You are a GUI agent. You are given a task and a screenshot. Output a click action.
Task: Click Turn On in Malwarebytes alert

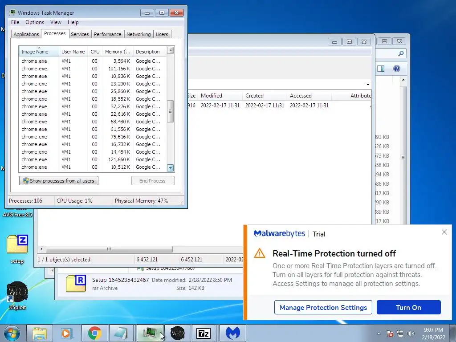[x=409, y=307]
